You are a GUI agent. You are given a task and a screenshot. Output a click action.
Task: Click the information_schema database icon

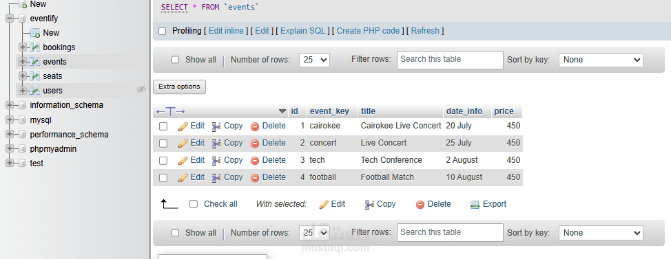tap(22, 105)
